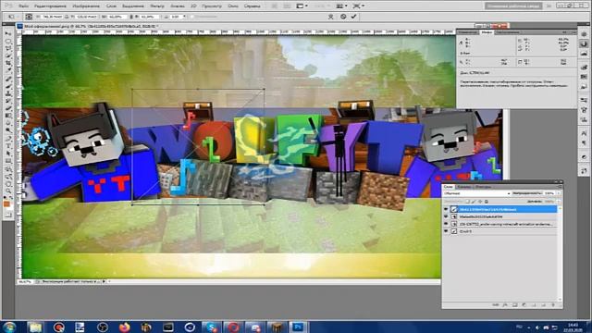This screenshot has width=592, height=333.
Task: Switch to warp mode in options bar
Action: pyautogui.click(x=331, y=17)
